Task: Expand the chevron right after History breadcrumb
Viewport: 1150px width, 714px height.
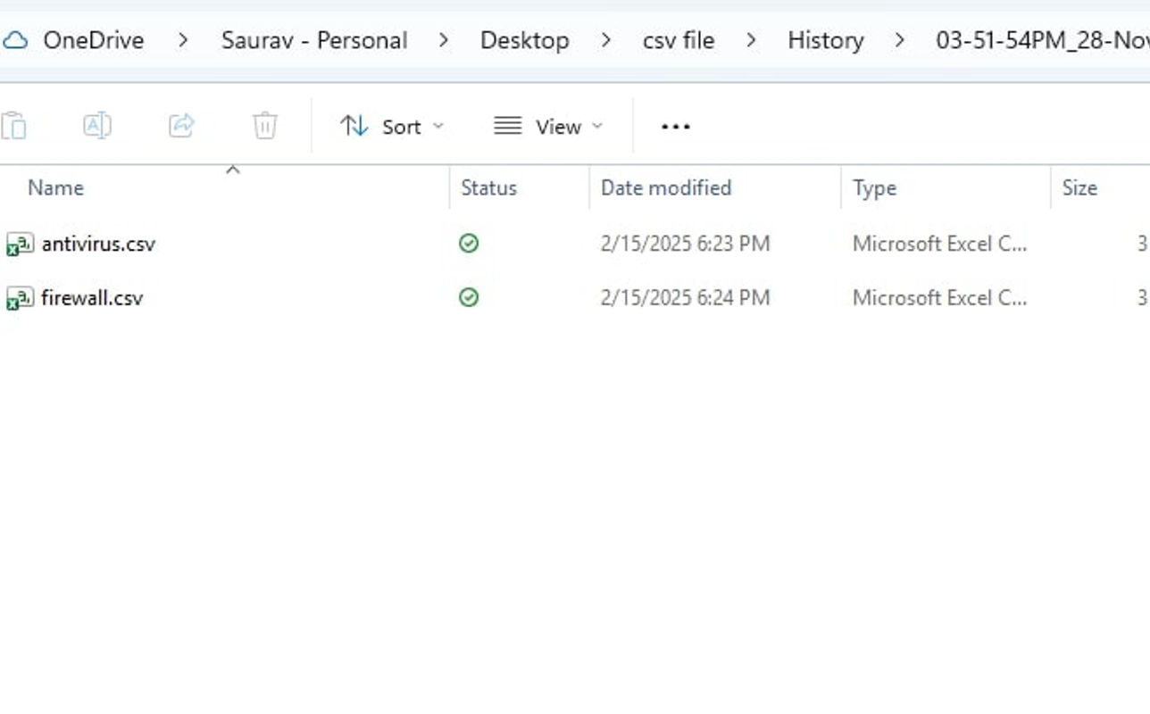Action: (x=900, y=40)
